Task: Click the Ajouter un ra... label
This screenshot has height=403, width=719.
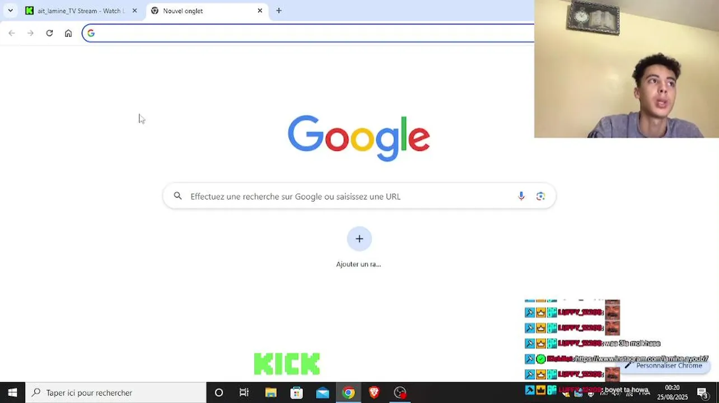Action: tap(358, 264)
